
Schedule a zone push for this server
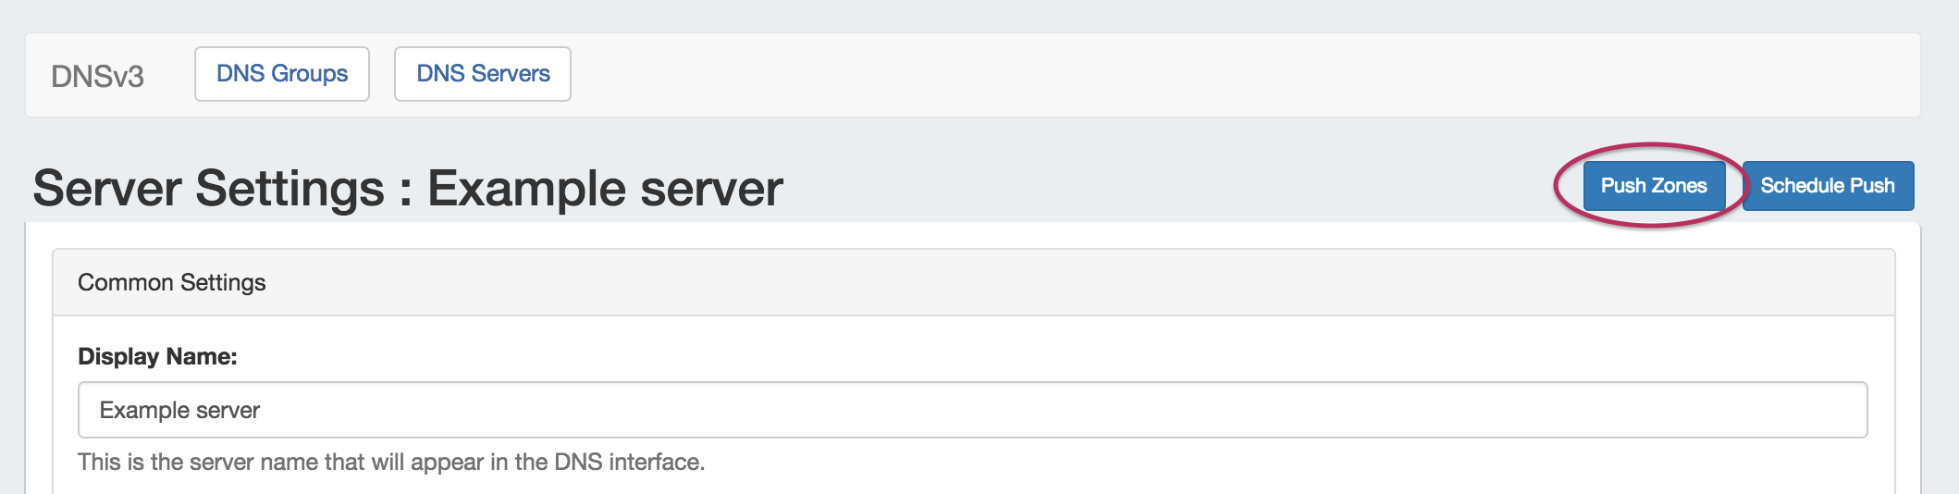[x=1828, y=186]
